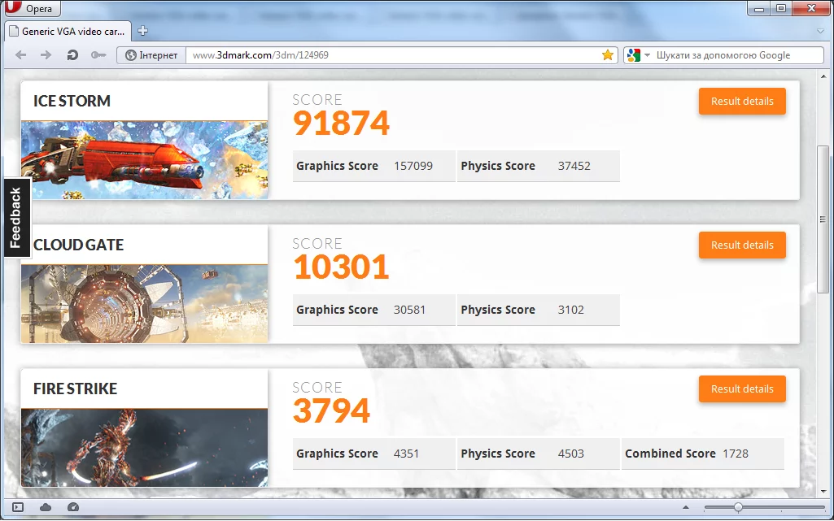Focus the Google search field
834x521 pixels.
(x=738, y=55)
